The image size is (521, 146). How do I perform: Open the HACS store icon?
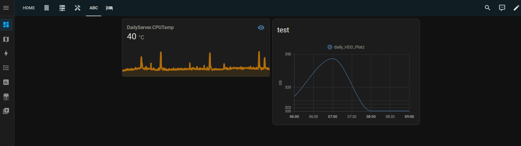point(6,97)
